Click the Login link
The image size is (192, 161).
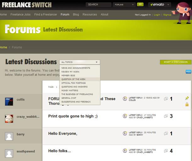157,15
